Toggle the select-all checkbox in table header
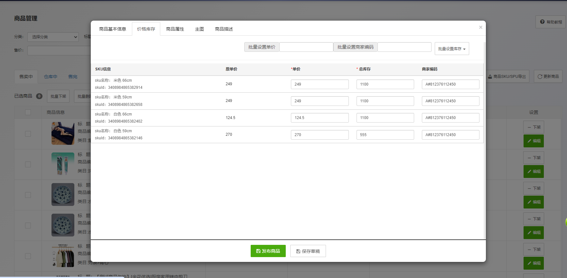 point(28,112)
